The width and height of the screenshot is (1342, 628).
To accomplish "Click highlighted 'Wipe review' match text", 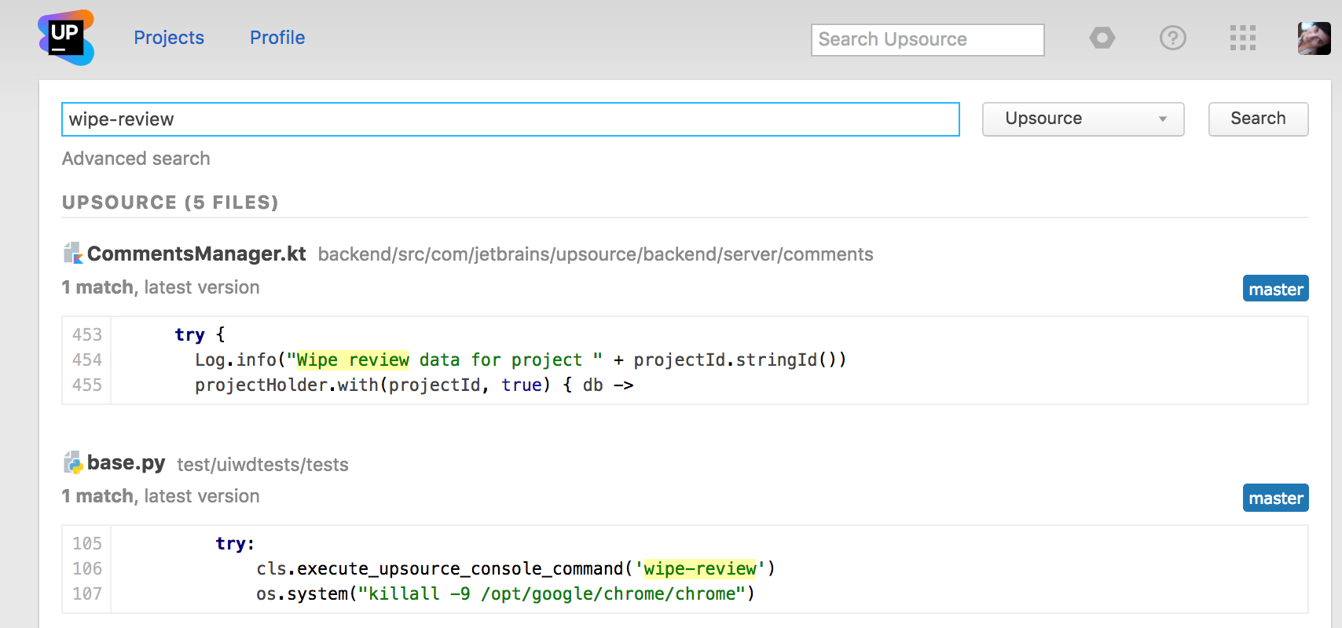I will coord(353,360).
